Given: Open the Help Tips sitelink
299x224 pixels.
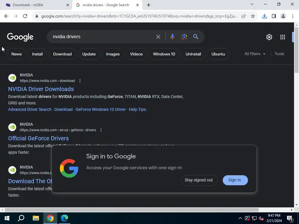Looking at the screenshot, I should pos(137,110).
